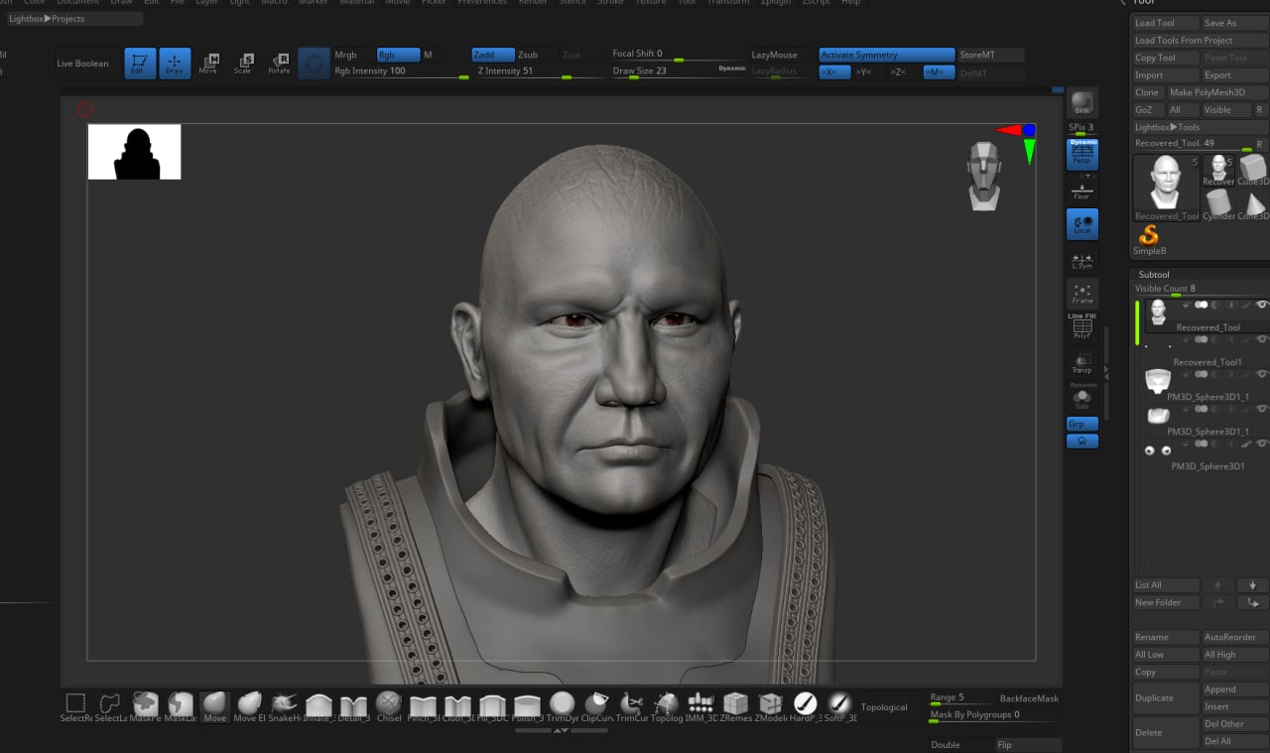Activate Solo mode icon
The height and width of the screenshot is (753, 1270).
click(1081, 398)
